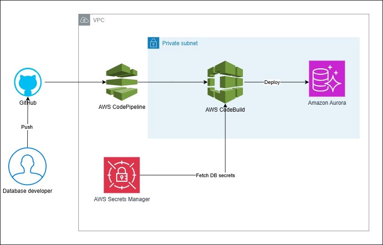Select the Database developer user icon
The height and width of the screenshot is (245, 383).
click(27, 166)
